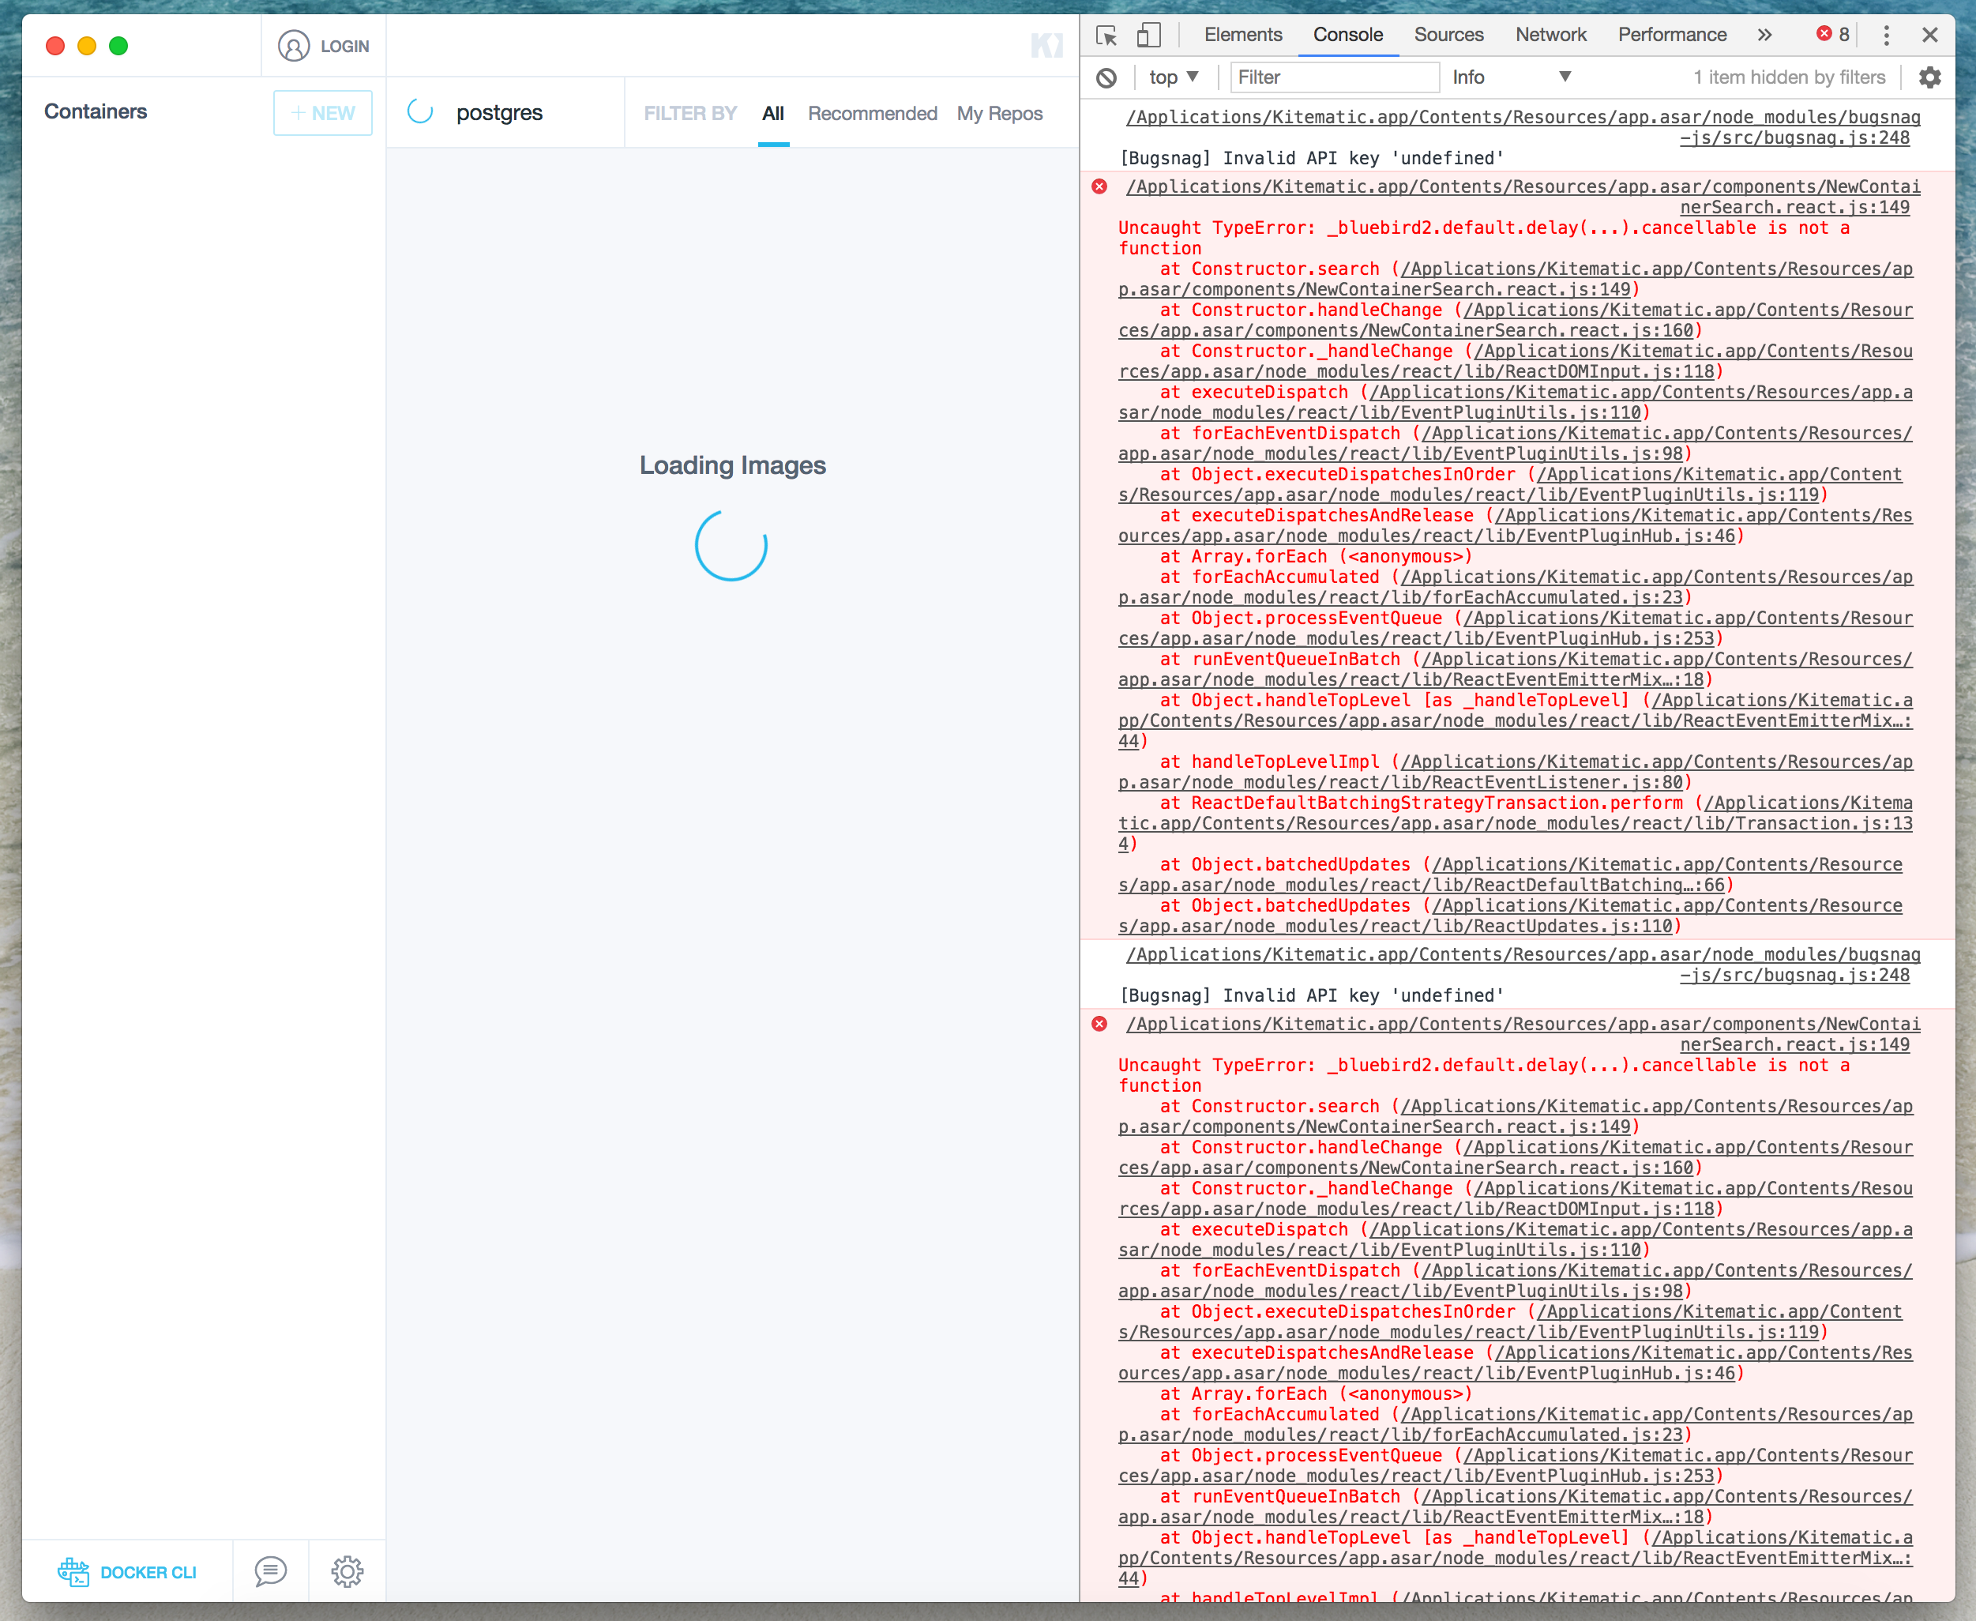The width and height of the screenshot is (1976, 1621).
Task: Open first NewContainerSearch.react.js:149 header link
Action: point(1523,197)
